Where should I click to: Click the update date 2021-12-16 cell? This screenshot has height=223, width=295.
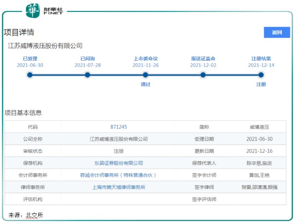(x=259, y=151)
